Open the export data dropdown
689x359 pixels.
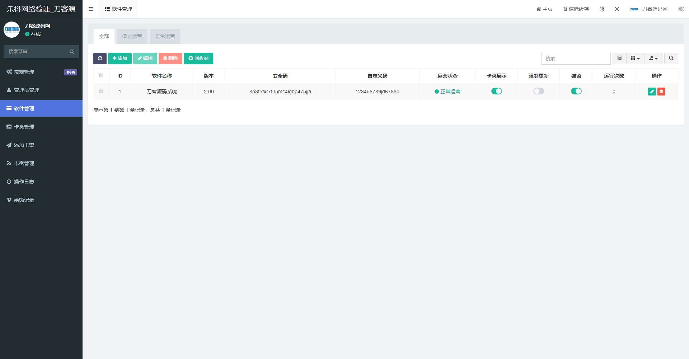tap(653, 59)
